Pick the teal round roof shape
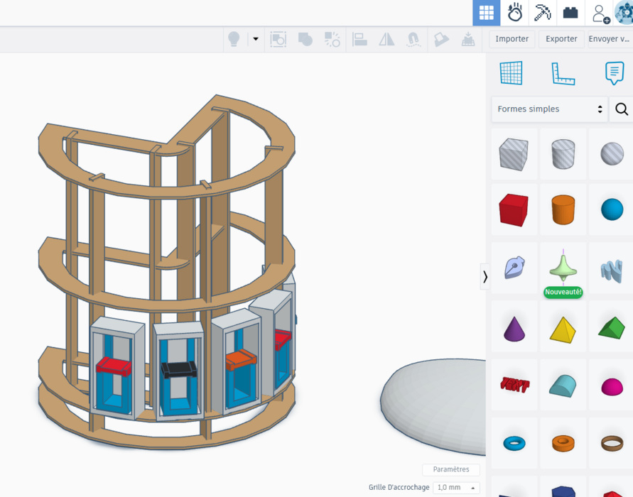This screenshot has width=633, height=497. [563, 386]
